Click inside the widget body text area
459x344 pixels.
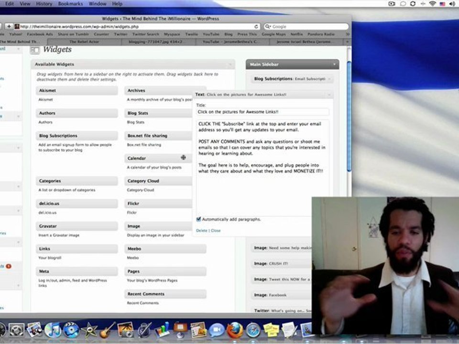[262, 167]
